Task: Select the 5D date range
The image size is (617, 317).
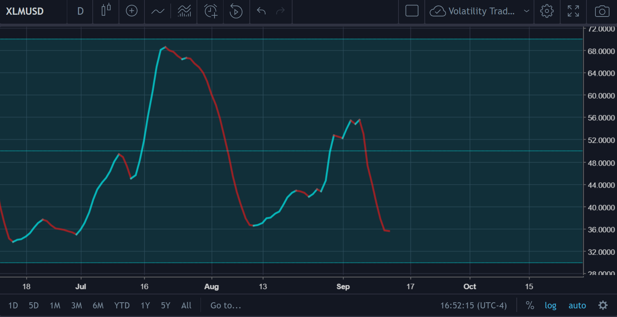Action: click(34, 306)
